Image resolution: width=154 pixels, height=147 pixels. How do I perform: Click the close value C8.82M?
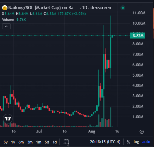50,14
